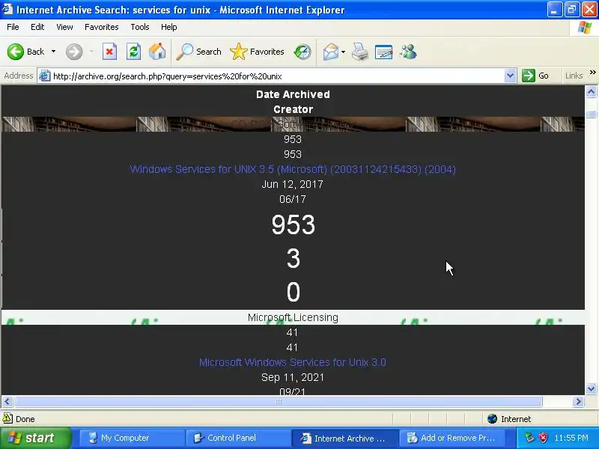This screenshot has width=599, height=449.
Task: Go to the Home page icon
Action: [157, 52]
